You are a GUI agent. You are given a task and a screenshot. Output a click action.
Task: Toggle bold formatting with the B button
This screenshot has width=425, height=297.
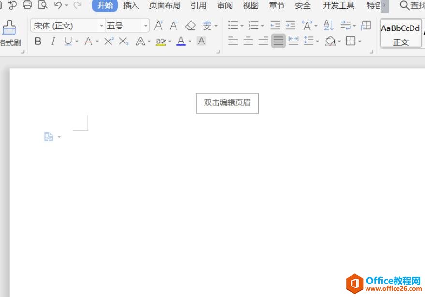pyautogui.click(x=38, y=42)
